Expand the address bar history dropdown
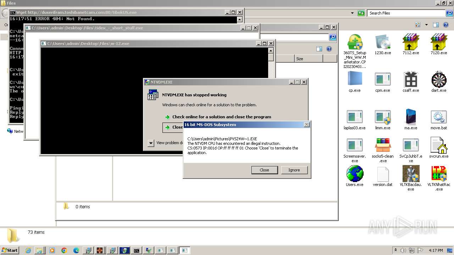Viewport: 454px width, 255px height. coord(352,13)
